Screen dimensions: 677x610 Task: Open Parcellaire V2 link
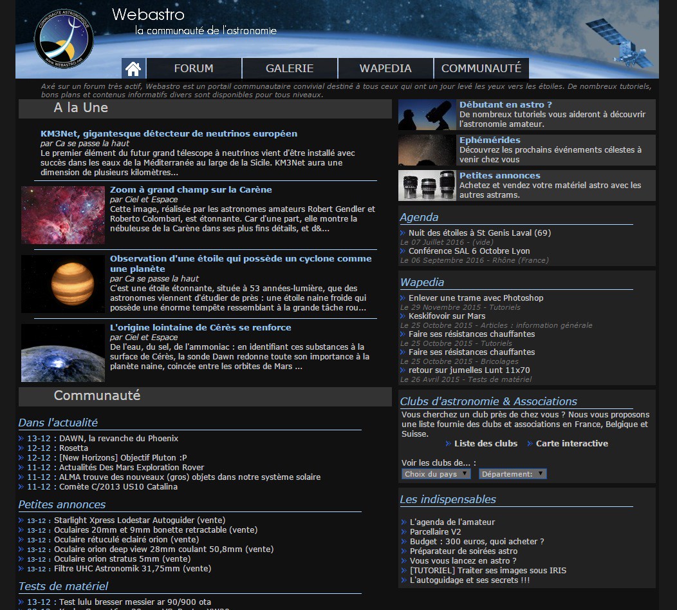[435, 532]
